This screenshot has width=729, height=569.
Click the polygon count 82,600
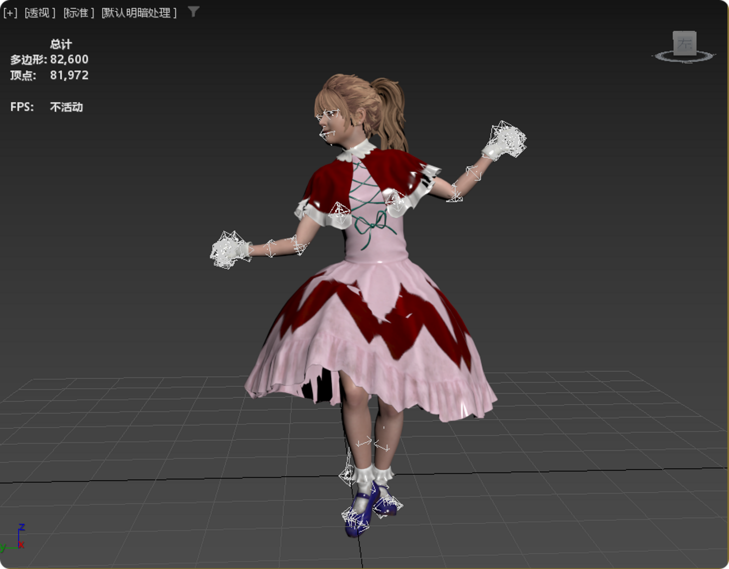tap(69, 59)
